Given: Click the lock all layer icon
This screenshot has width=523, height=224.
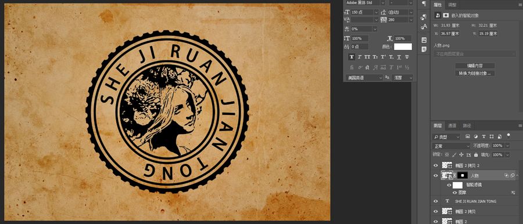Looking at the screenshot, I should 476,155.
